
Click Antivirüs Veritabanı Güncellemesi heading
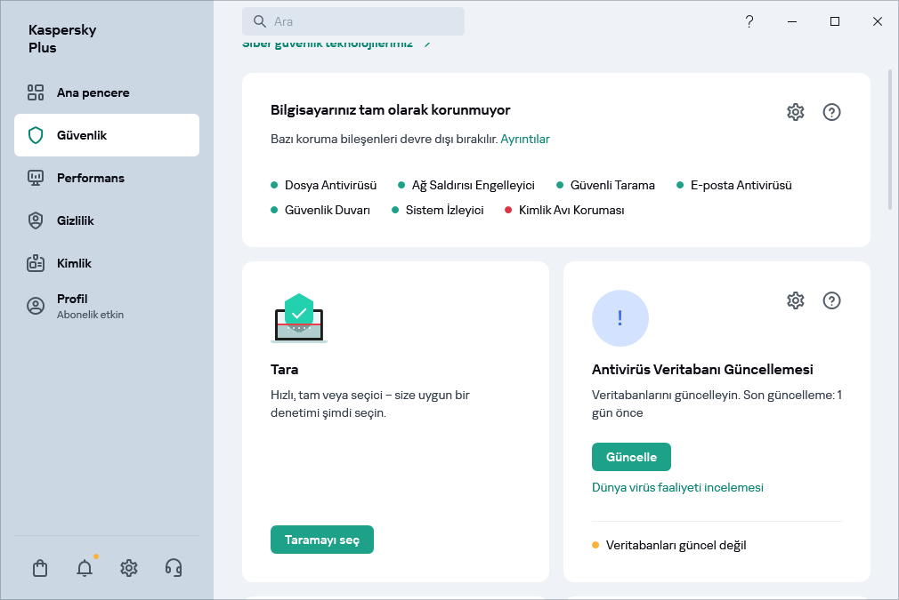pyautogui.click(x=702, y=369)
